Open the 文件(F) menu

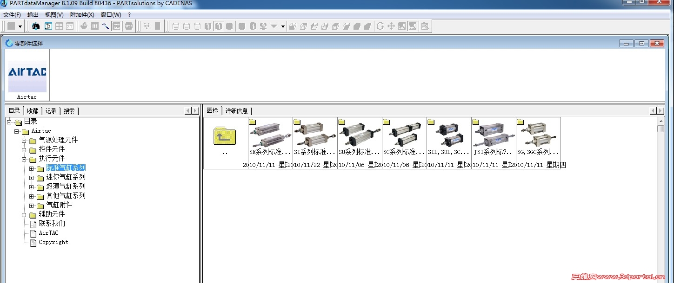[12, 15]
